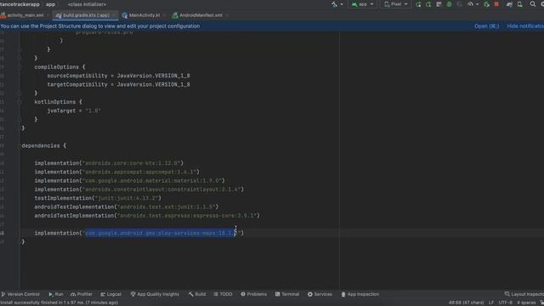Click the Search Everywhere magnifier icon
This screenshot has height=306, width=544.
click(x=533, y=4)
